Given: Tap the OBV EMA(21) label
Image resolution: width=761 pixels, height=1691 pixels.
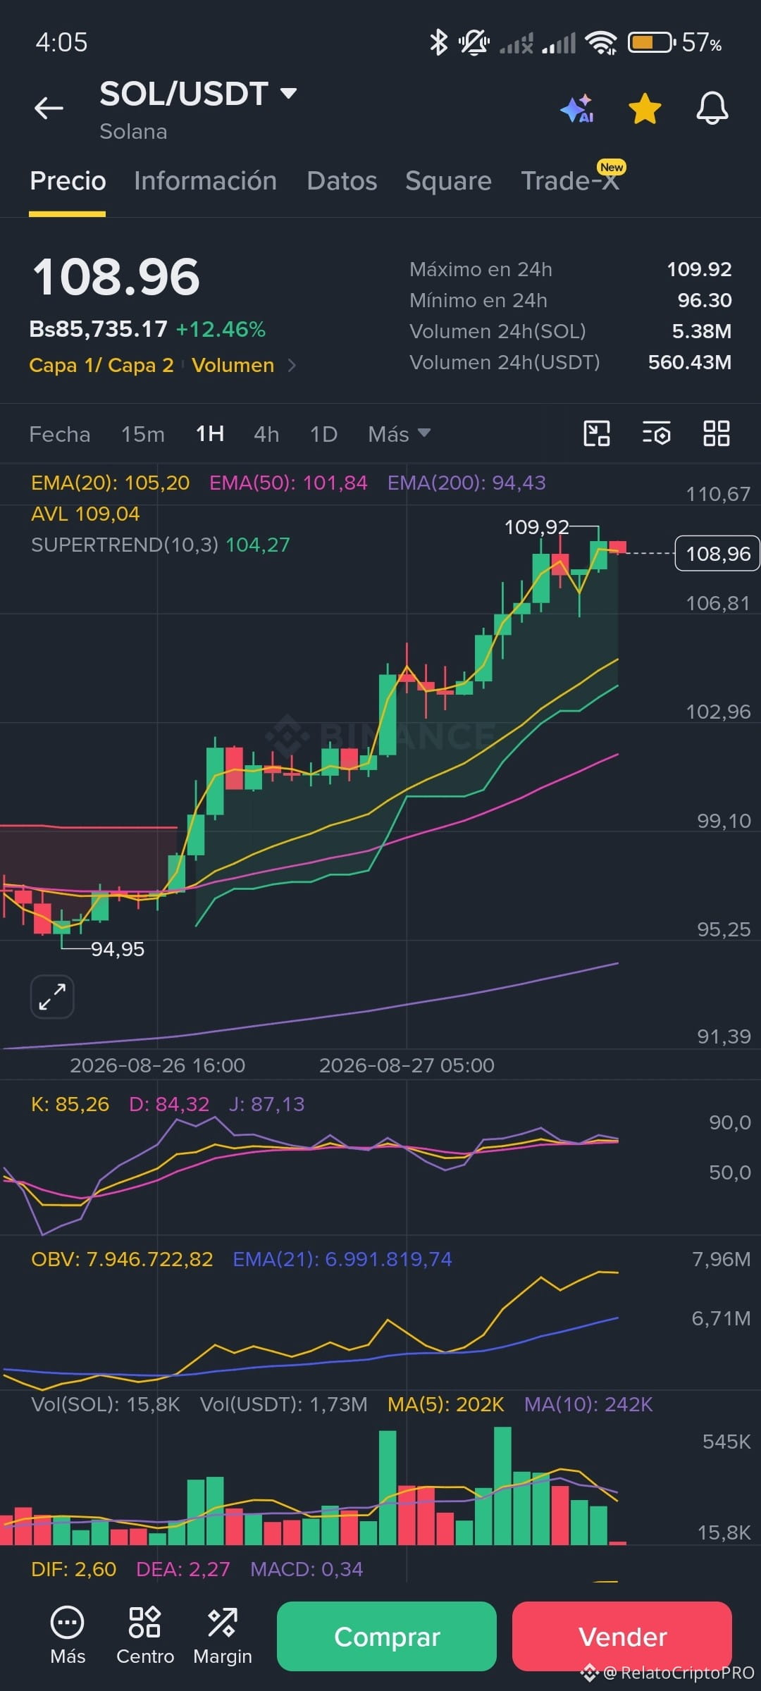Looking at the screenshot, I should [342, 1259].
